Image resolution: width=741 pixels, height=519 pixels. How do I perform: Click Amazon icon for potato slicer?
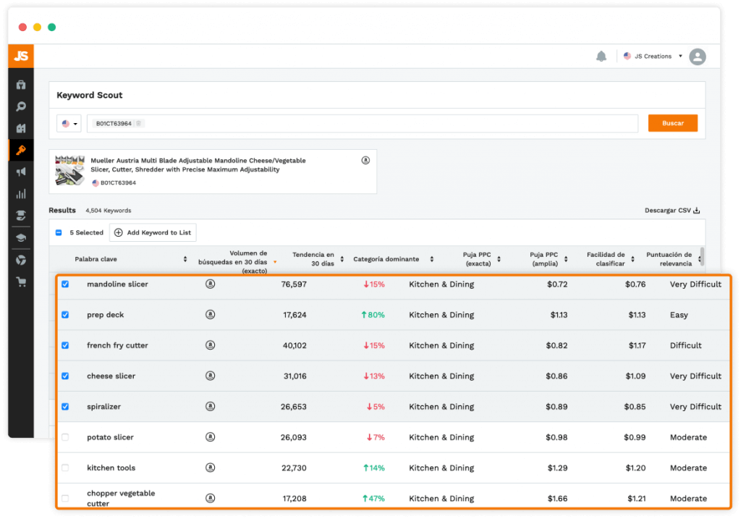[211, 437]
